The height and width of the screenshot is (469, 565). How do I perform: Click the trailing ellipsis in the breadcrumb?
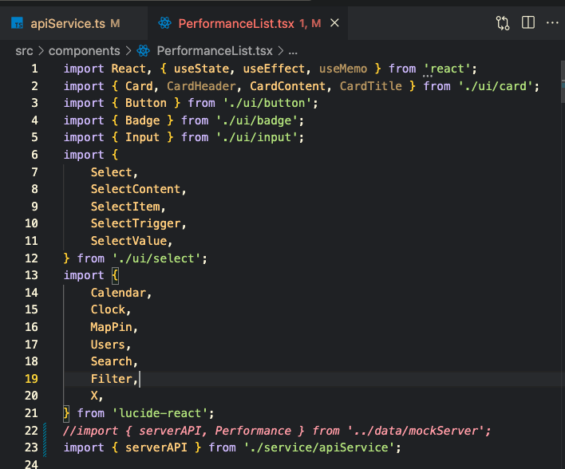click(x=292, y=50)
